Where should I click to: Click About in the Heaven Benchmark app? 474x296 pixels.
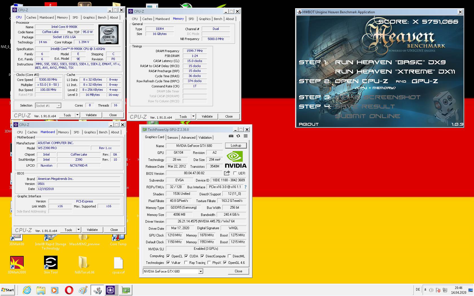pos(309,124)
